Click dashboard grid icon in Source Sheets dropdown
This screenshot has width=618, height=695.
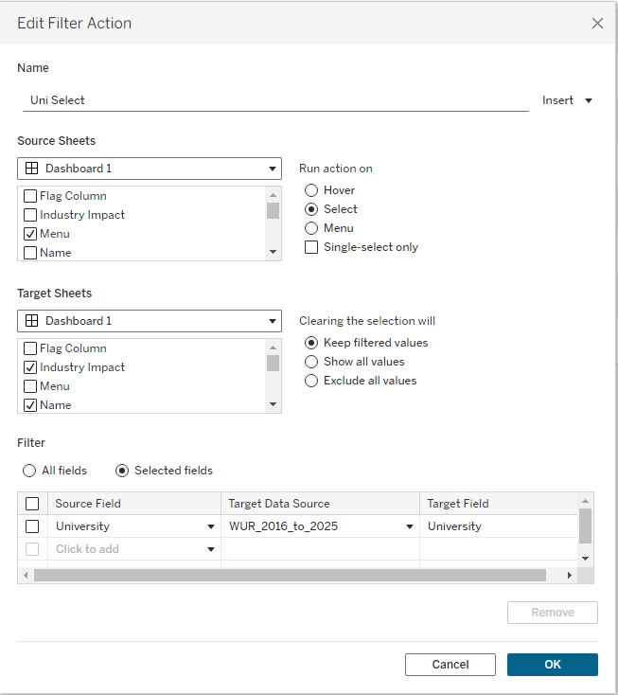click(x=31, y=169)
